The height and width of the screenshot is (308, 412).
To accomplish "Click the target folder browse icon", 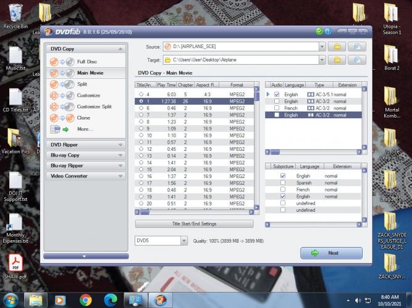I will click(x=337, y=60).
